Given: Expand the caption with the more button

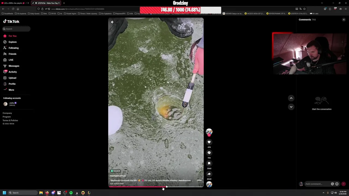Looking at the screenshot, I should point(199,180).
